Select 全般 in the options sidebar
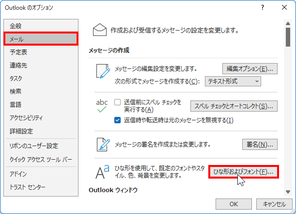Image resolution: width=296 pixels, height=214 pixels. click(x=41, y=26)
